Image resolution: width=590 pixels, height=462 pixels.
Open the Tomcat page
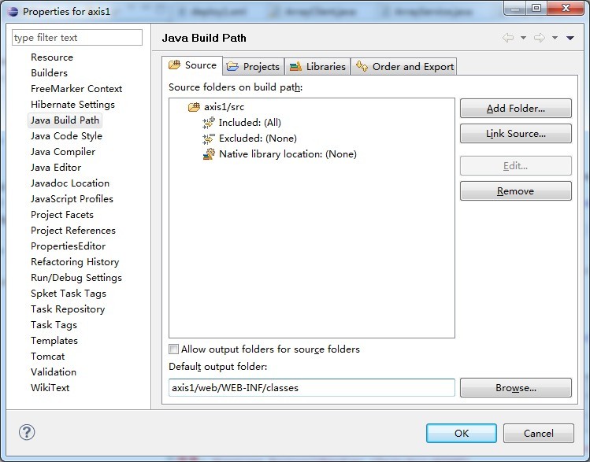[x=48, y=357]
